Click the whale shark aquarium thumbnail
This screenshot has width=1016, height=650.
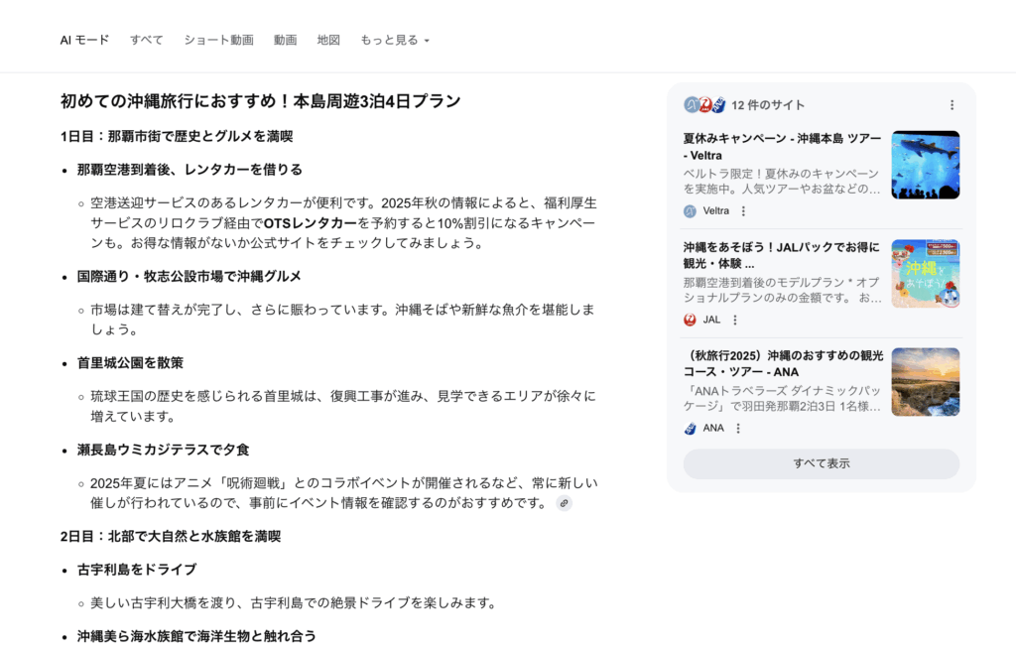point(925,165)
